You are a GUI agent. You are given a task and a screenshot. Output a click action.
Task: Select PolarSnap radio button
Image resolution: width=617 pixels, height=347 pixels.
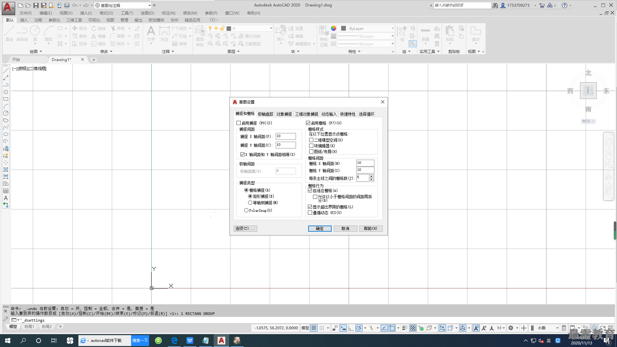246,210
